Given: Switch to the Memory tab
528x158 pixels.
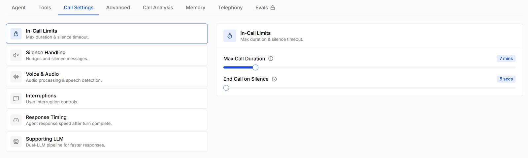Looking at the screenshot, I should [195, 8].
